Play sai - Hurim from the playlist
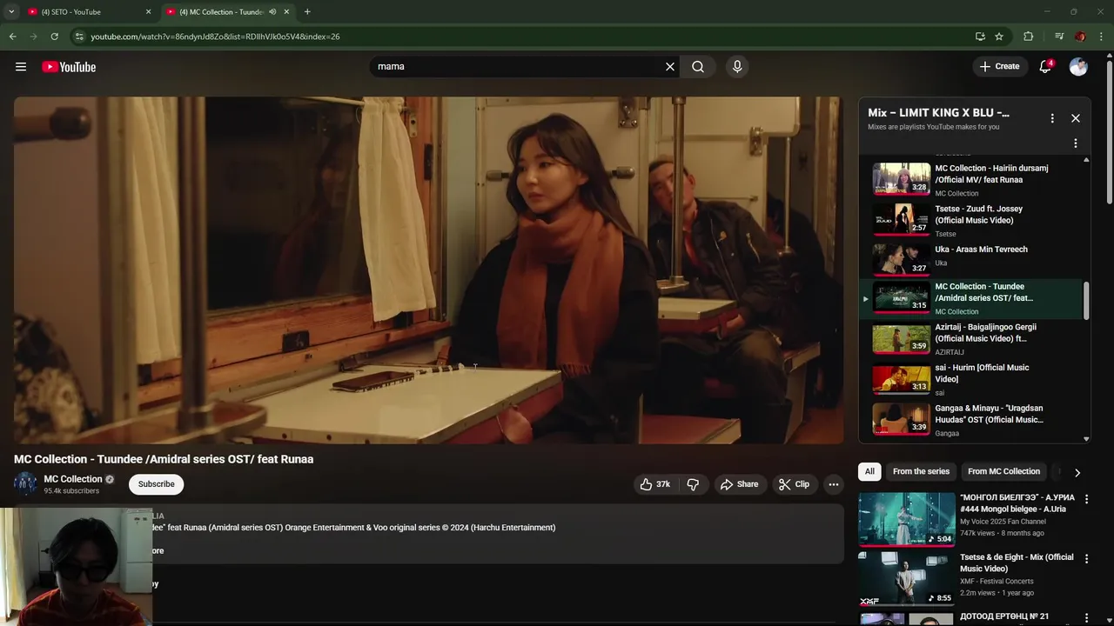The image size is (1114, 626). [973, 379]
